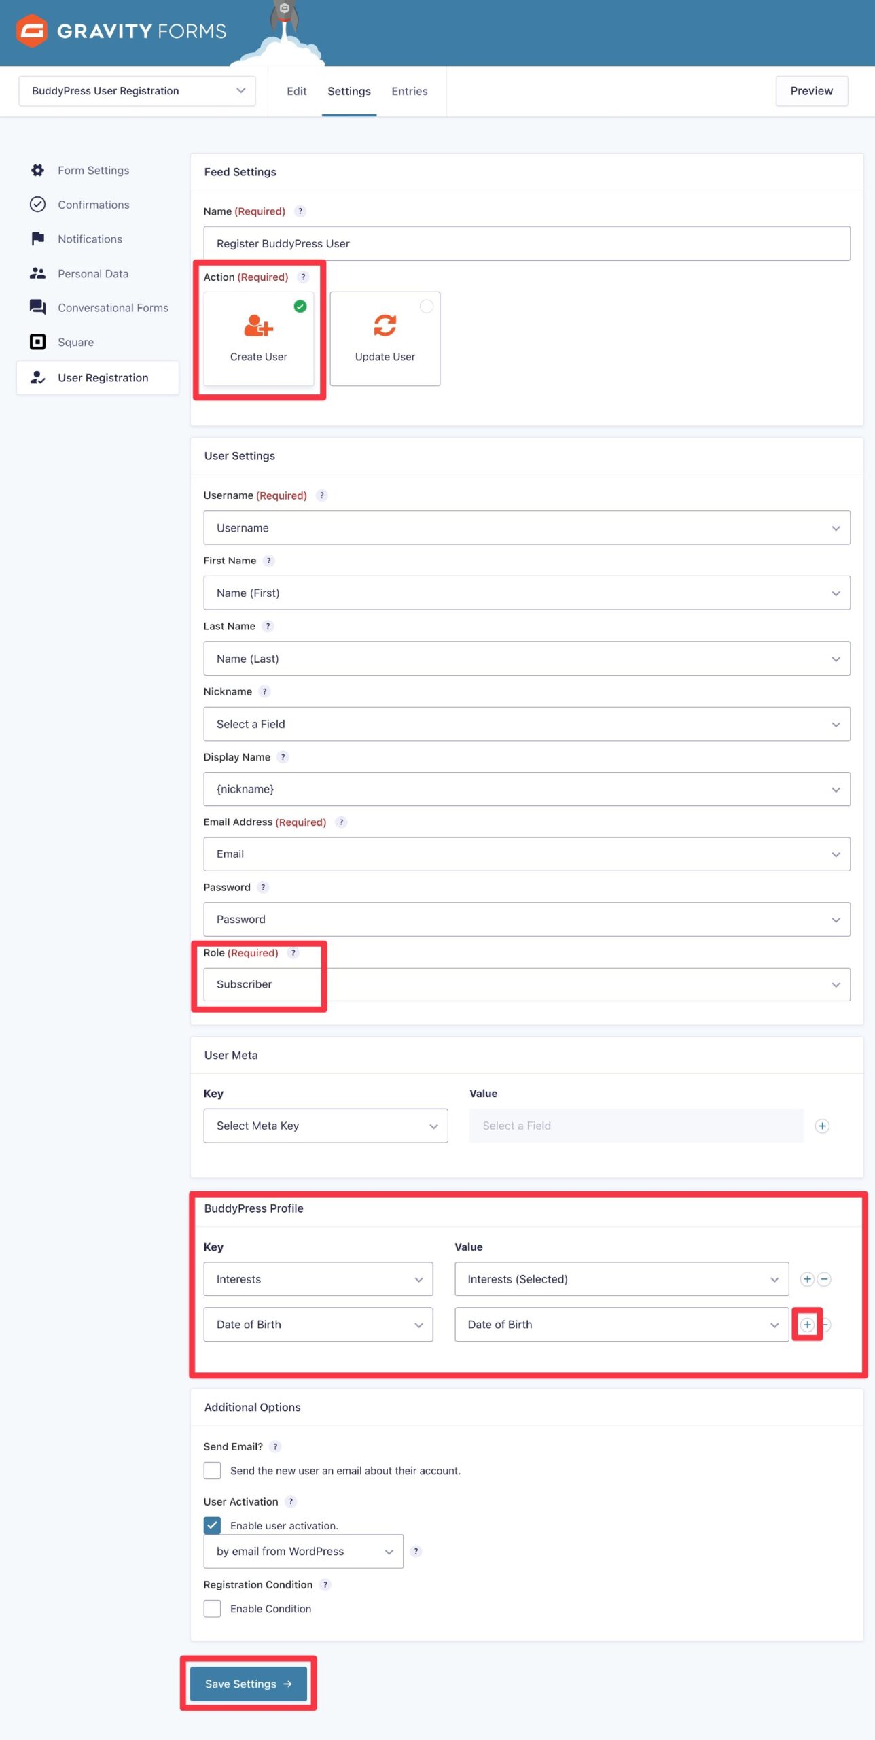The image size is (875, 1740).
Task: Open help tooltip next to Name (Required)
Action: tap(300, 211)
